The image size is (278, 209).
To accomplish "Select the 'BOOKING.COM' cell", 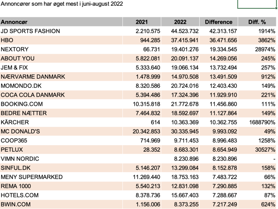I will [61, 104].
